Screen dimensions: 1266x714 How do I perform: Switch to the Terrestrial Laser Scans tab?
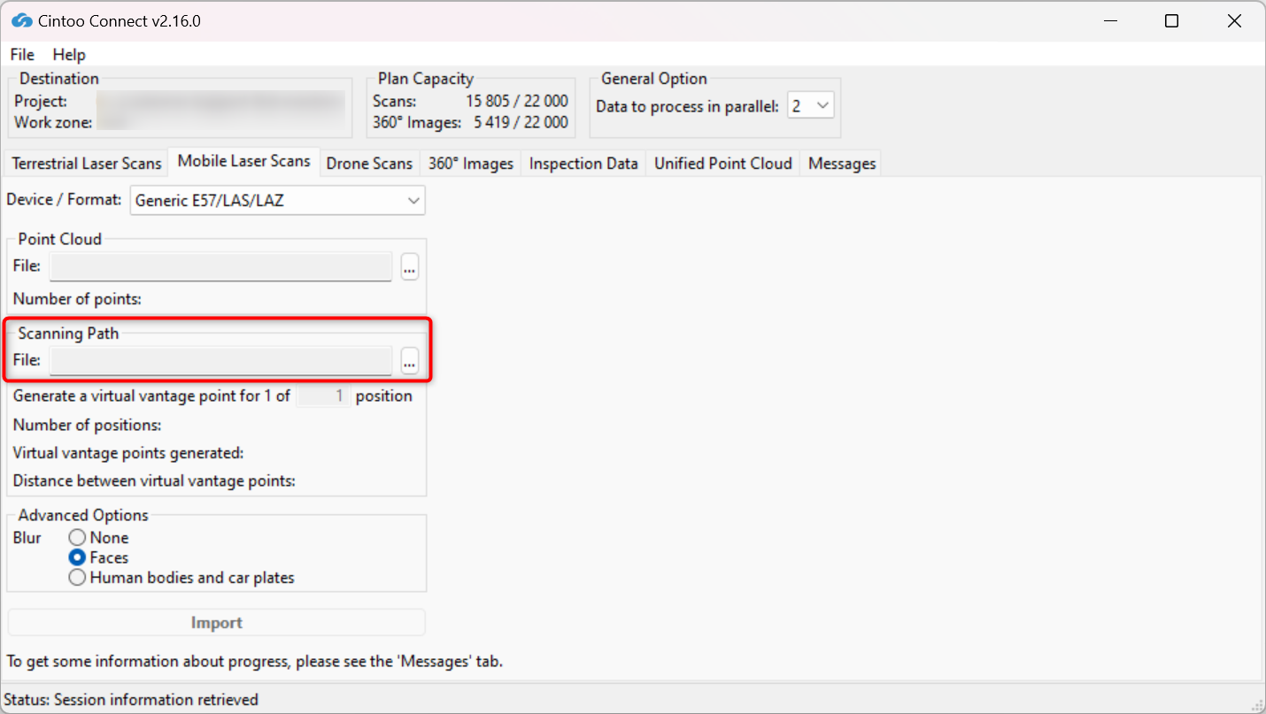[87, 164]
